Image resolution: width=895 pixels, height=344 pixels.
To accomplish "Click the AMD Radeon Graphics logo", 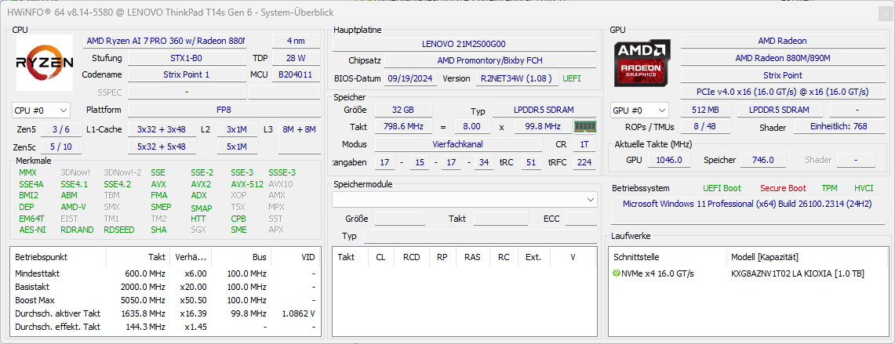I will [642, 64].
